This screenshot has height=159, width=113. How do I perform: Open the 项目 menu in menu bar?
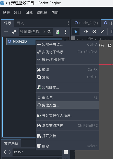[x=17, y=13]
